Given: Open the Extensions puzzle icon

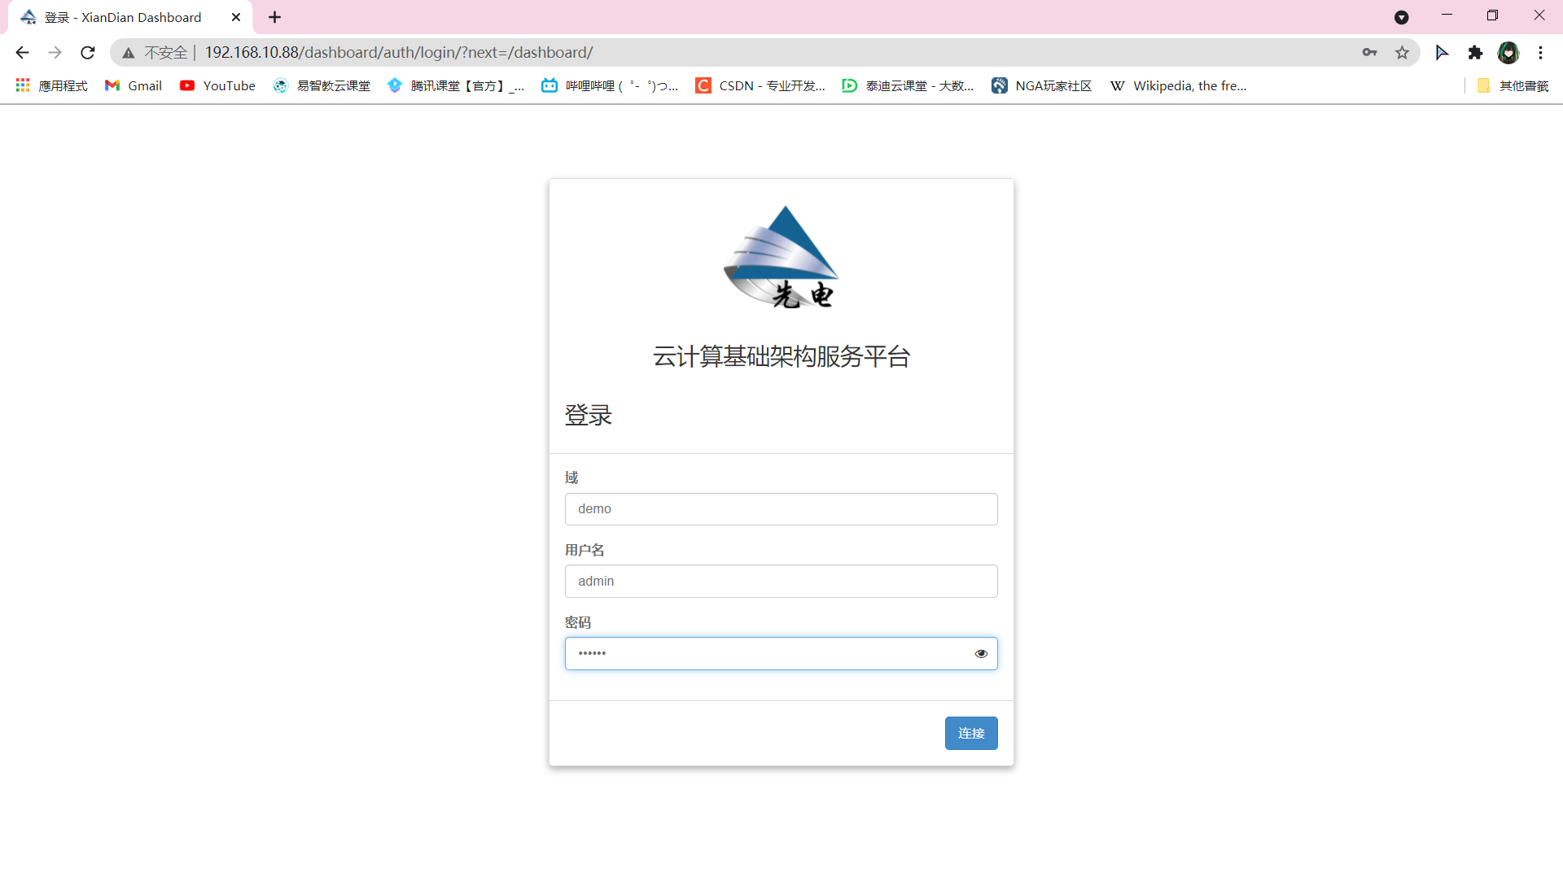Looking at the screenshot, I should pyautogui.click(x=1475, y=53).
